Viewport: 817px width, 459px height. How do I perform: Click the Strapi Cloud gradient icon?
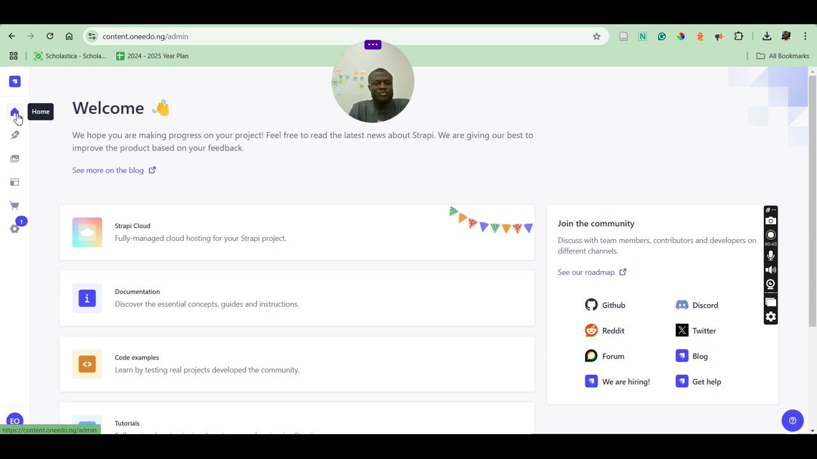click(x=87, y=233)
